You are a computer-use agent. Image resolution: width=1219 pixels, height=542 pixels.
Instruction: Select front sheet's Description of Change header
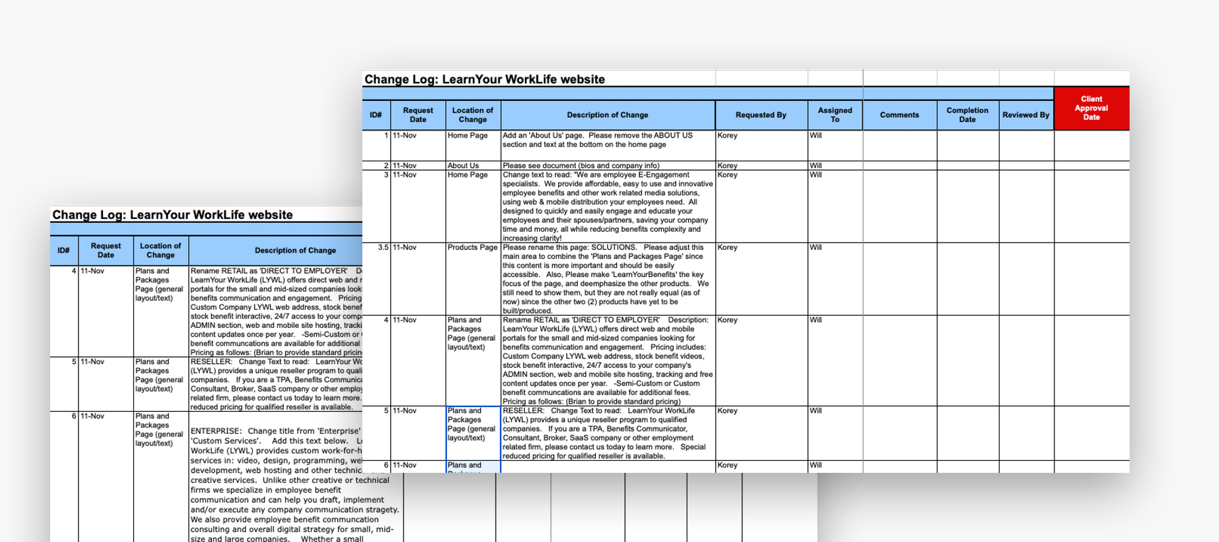click(607, 115)
